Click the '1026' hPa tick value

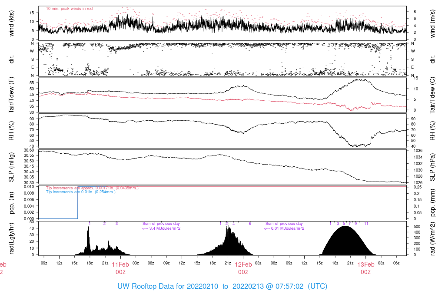point(418,183)
